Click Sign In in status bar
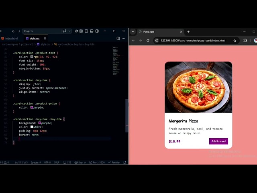257x193 pixels. click(x=80, y=162)
